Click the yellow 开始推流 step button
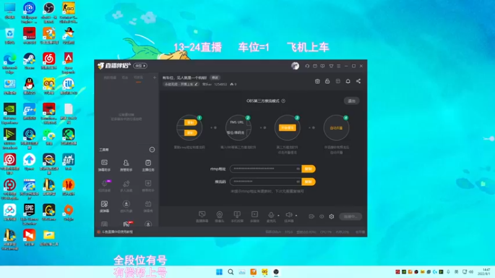495x278 pixels. pos(287,128)
